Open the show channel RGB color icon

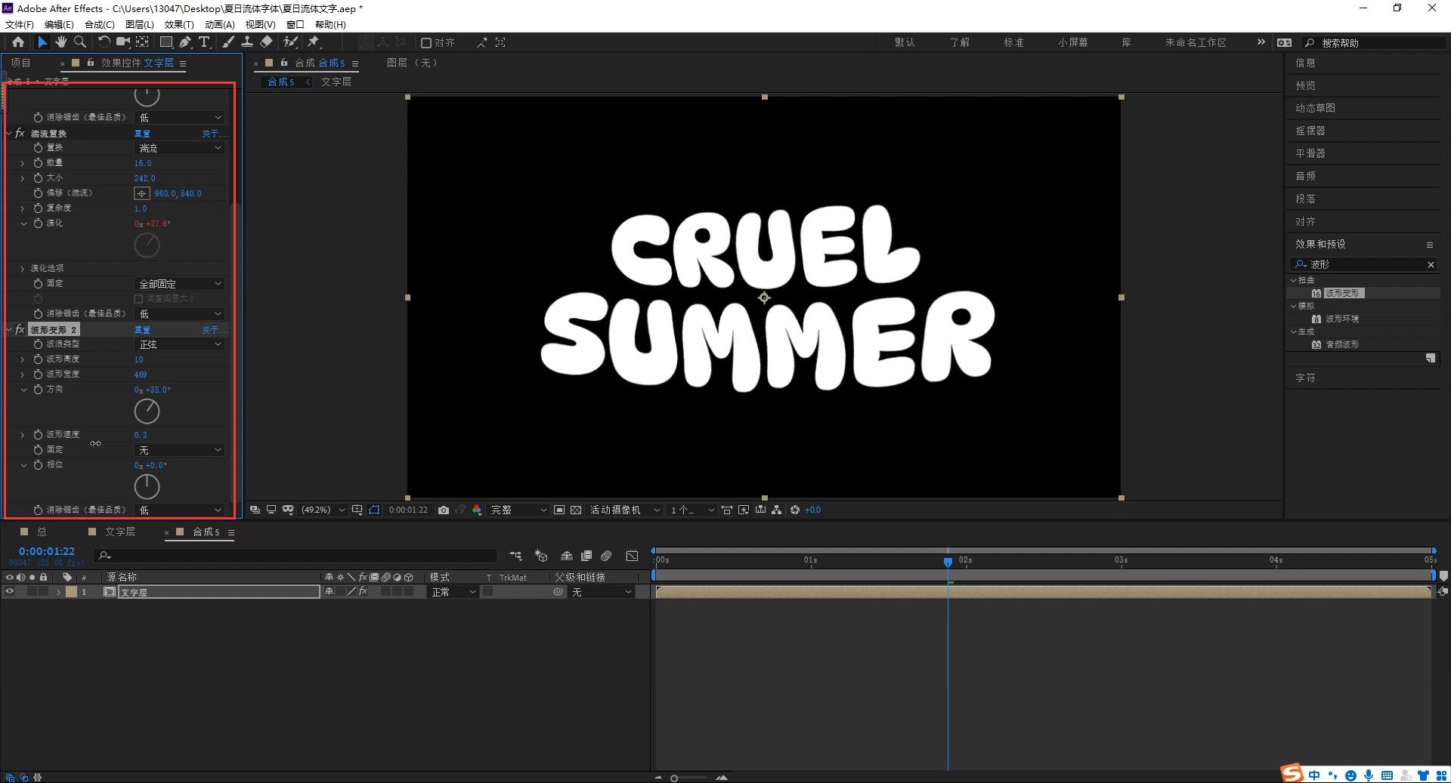477,510
